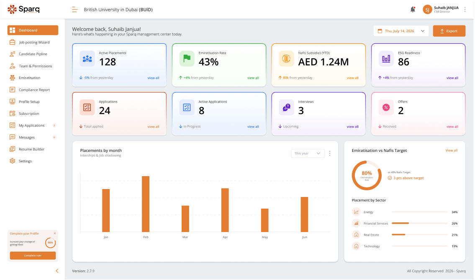The width and height of the screenshot is (475, 280).
Task: Click the calendar icon in the date picker
Action: 380,31
